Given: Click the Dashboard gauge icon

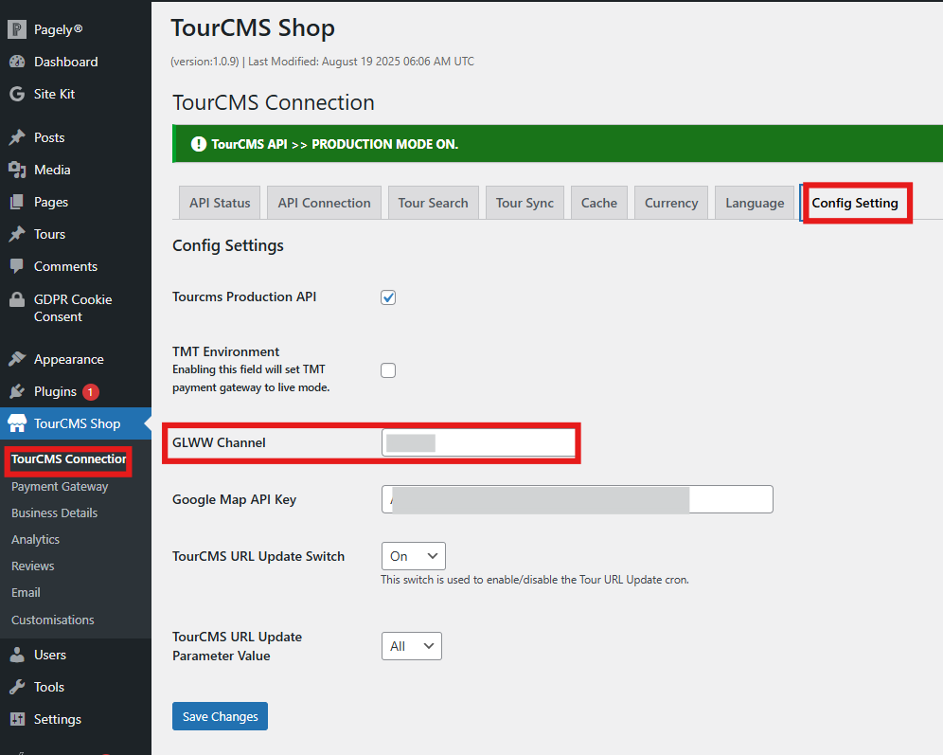Looking at the screenshot, I should [17, 62].
